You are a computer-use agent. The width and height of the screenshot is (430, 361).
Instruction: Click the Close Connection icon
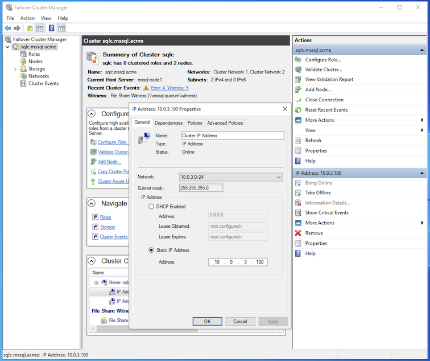298,100
